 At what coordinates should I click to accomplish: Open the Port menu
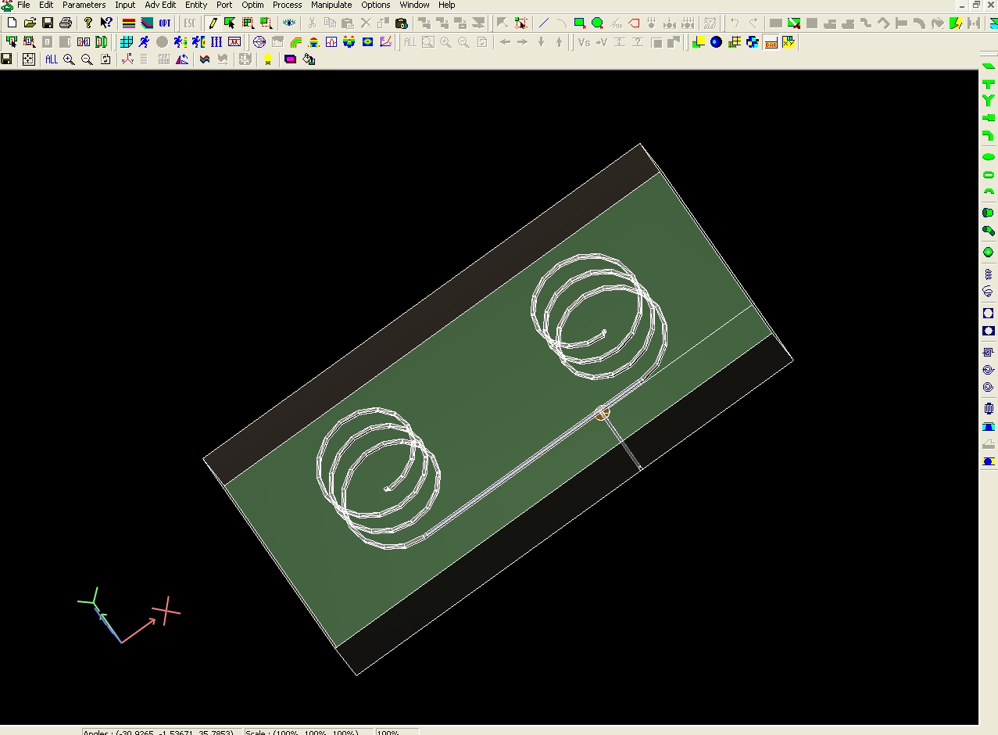click(x=224, y=5)
